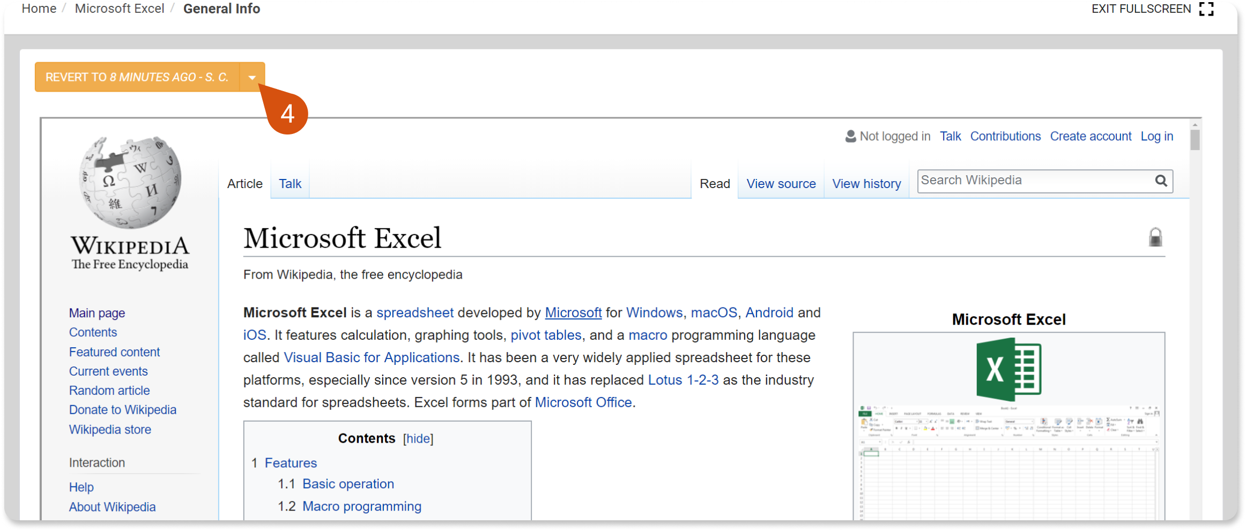The width and height of the screenshot is (1246, 531).
Task: Follow the underlined Microsoft link
Action: 573,313
